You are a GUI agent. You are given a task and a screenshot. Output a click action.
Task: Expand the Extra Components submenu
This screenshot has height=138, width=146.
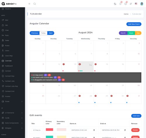point(13,123)
